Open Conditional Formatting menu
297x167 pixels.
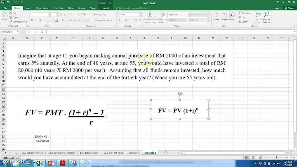(150, 18)
